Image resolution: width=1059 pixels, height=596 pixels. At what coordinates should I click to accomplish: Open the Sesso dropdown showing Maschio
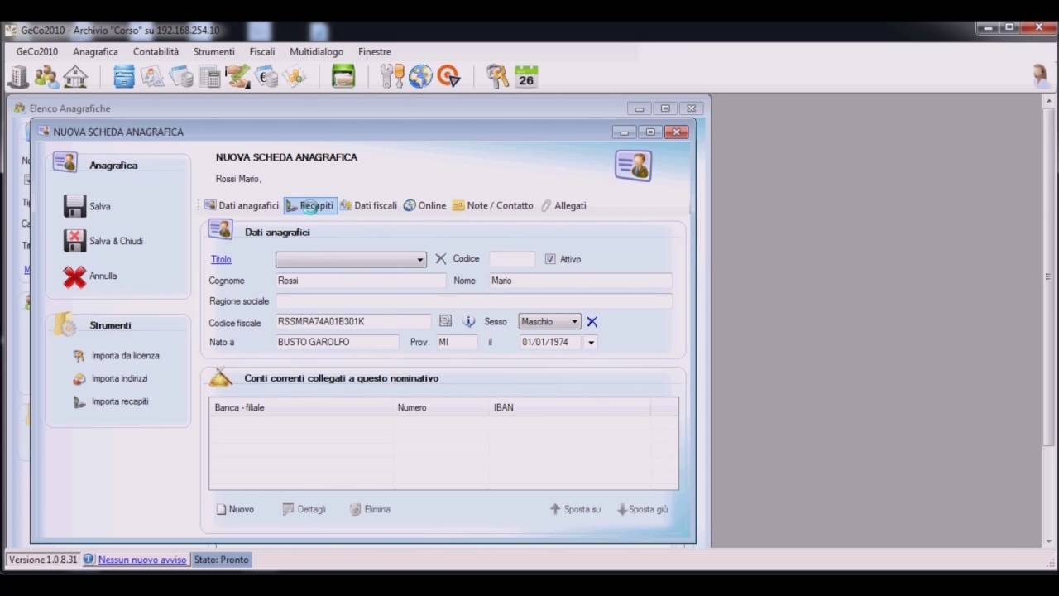point(549,321)
